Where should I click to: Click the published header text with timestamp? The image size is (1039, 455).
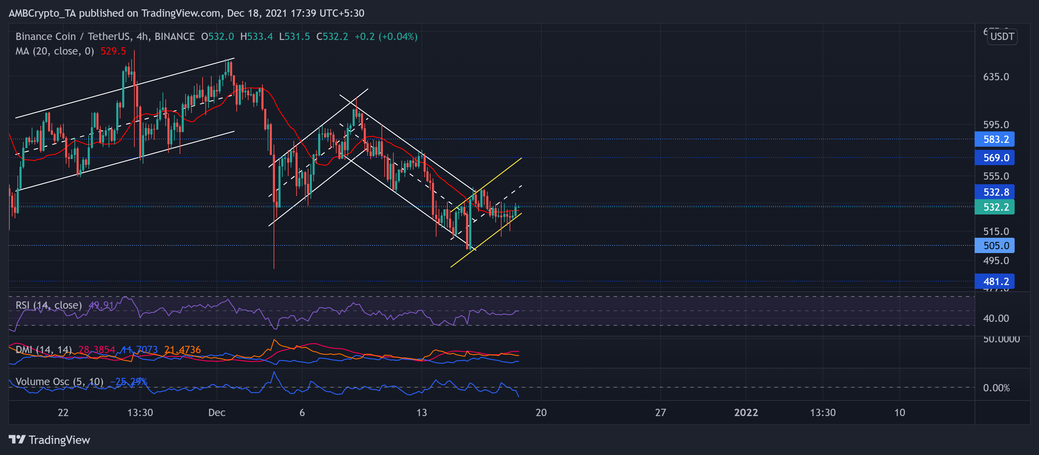click(186, 13)
